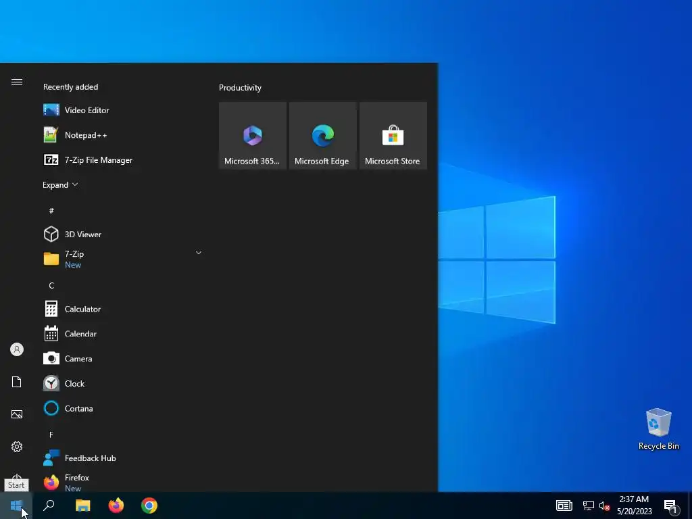Start Cortana from the app list
Viewport: 692px width, 519px height.
click(x=122, y=408)
